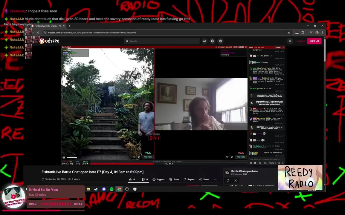This screenshot has height=215, width=345.
Task: Adjust the video volume slider
Action: pos(71,157)
